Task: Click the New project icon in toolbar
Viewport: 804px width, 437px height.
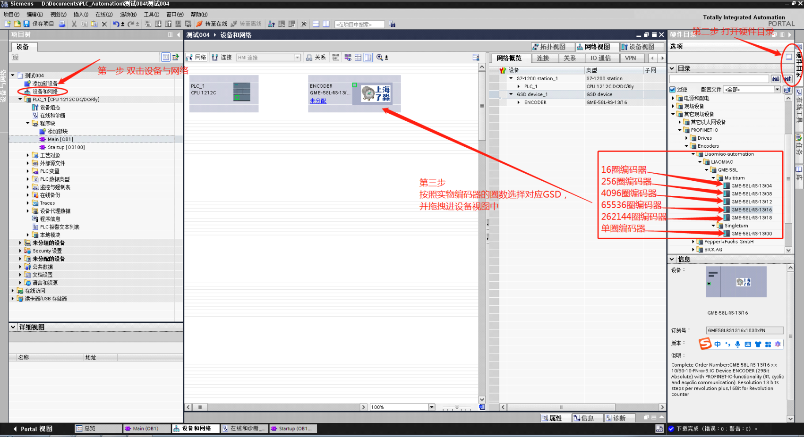Action: (x=8, y=24)
